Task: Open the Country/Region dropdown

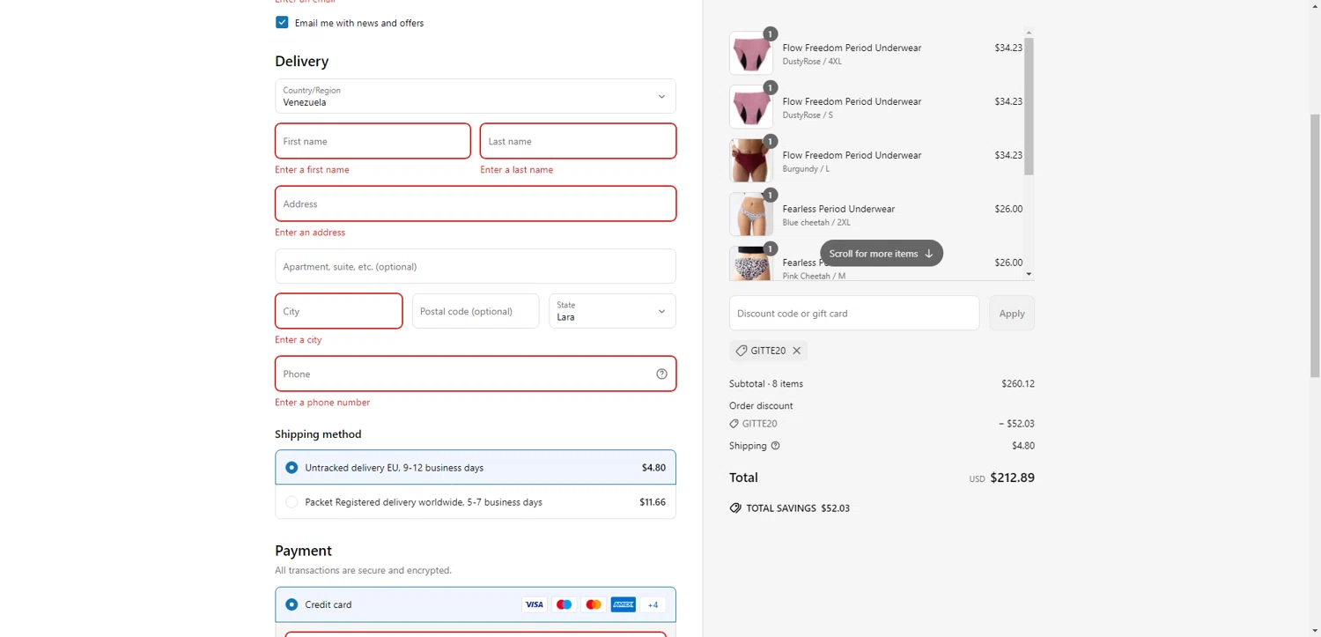Action: (x=476, y=96)
